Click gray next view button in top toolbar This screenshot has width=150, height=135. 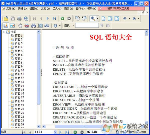point(69,18)
